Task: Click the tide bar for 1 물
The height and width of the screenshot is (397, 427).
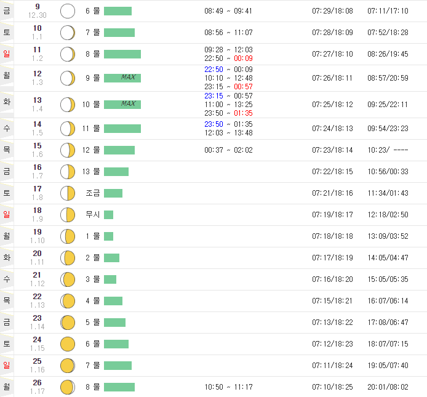Action: tap(108, 236)
